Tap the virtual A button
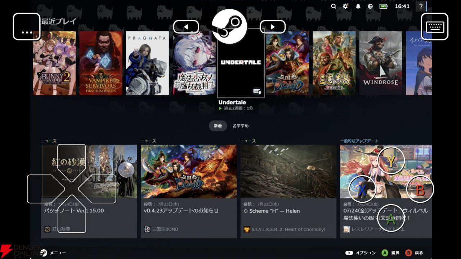The width and height of the screenshot is (461, 259). [x=391, y=218]
